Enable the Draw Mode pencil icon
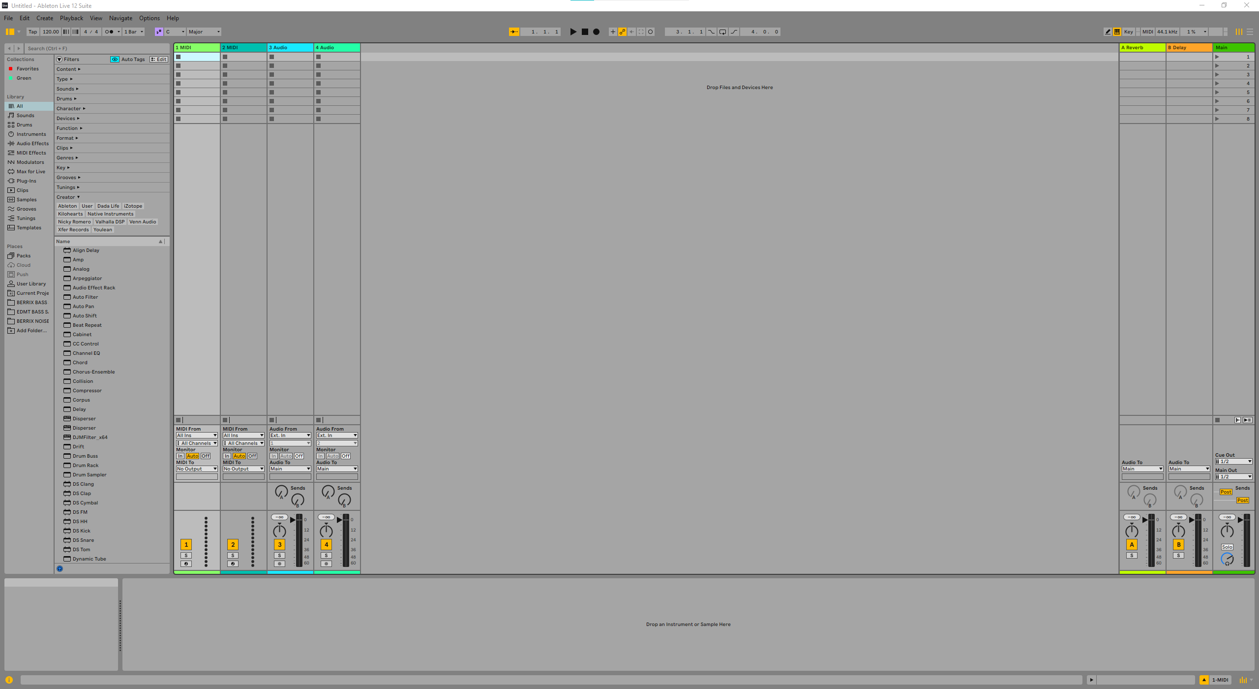 click(x=1108, y=31)
